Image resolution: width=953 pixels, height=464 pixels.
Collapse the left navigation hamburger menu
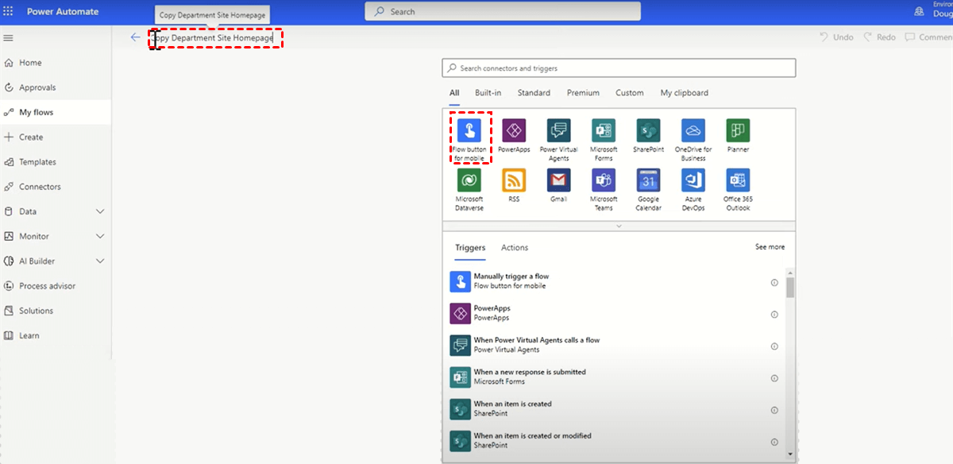click(9, 37)
